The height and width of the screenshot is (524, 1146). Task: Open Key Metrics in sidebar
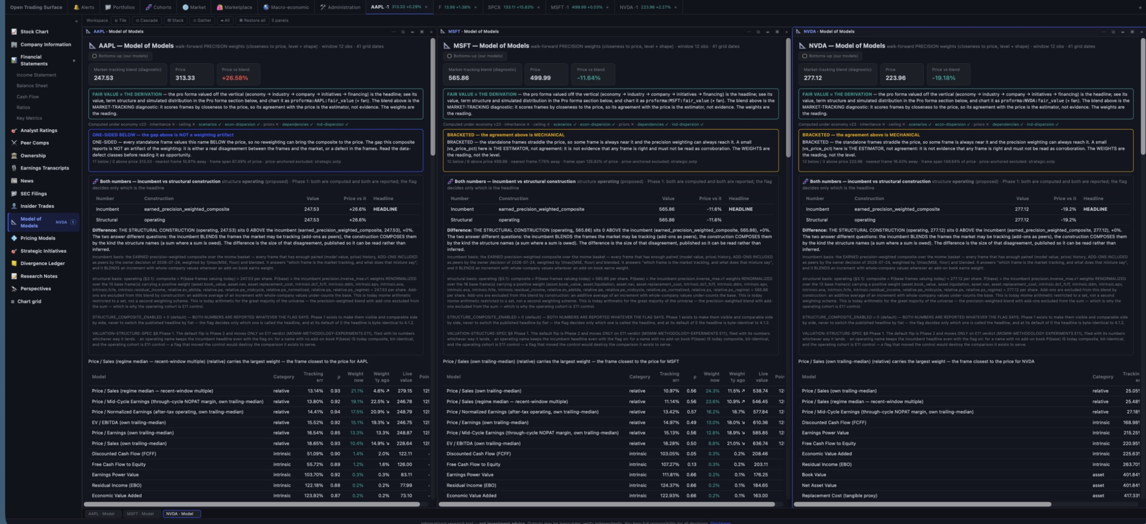pos(29,118)
